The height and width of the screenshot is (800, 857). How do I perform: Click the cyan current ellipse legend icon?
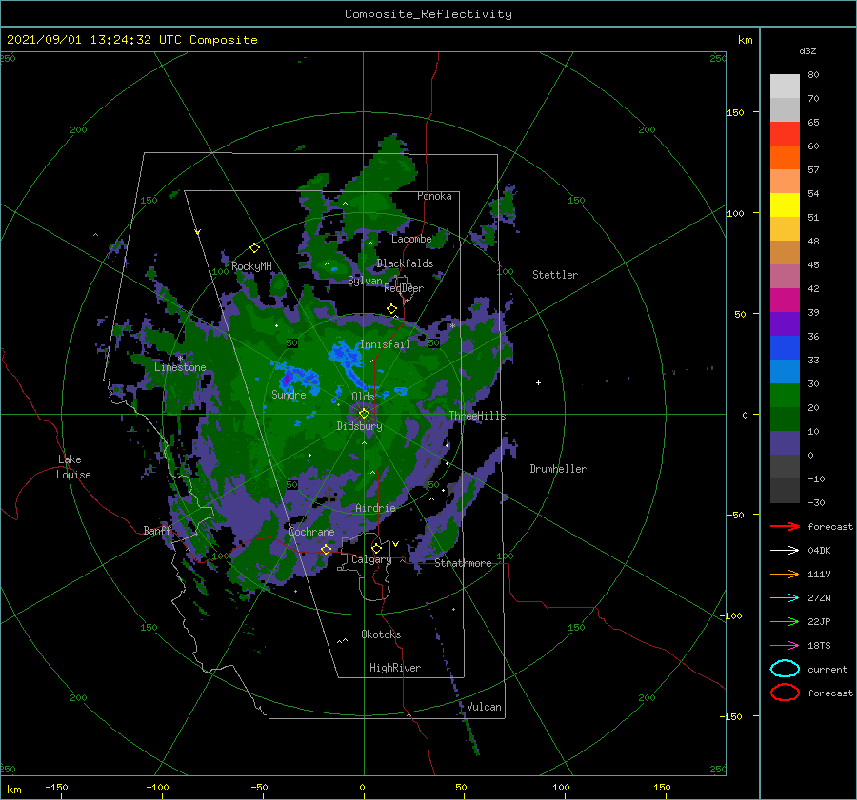tap(785, 669)
